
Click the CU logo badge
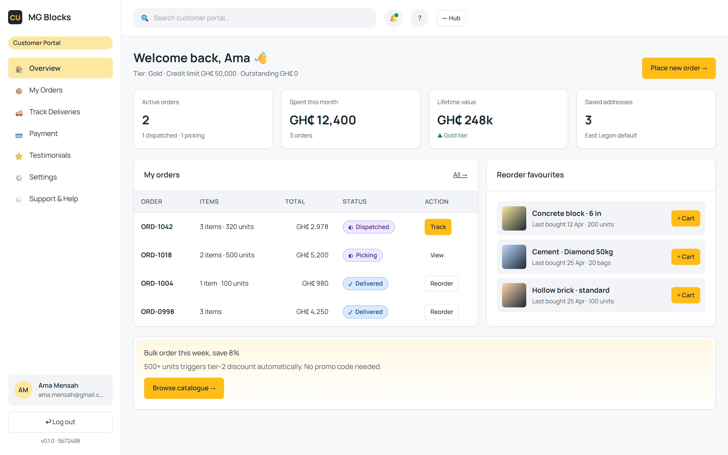[x=15, y=17]
